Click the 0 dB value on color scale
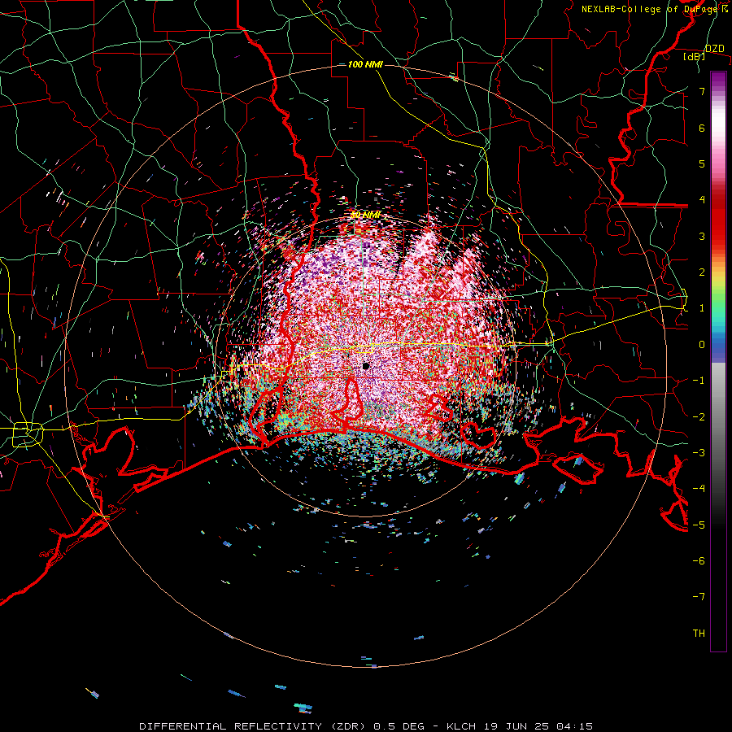Image resolution: width=732 pixels, height=732 pixels. click(702, 345)
